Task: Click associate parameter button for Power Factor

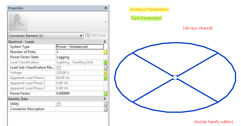Action: pos(105,93)
